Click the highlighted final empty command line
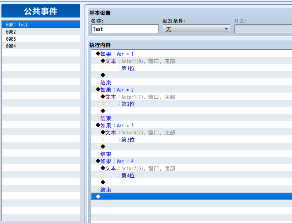The image size is (292, 223). (x=192, y=197)
